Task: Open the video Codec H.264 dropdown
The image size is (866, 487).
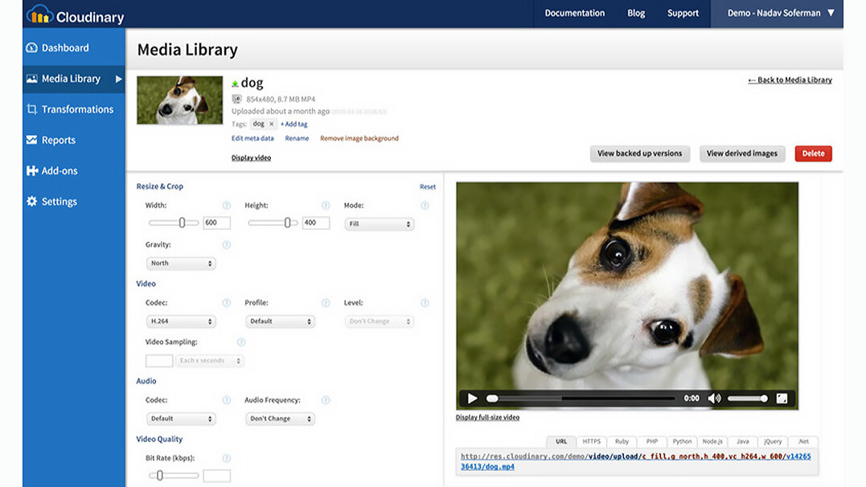Action: click(181, 321)
